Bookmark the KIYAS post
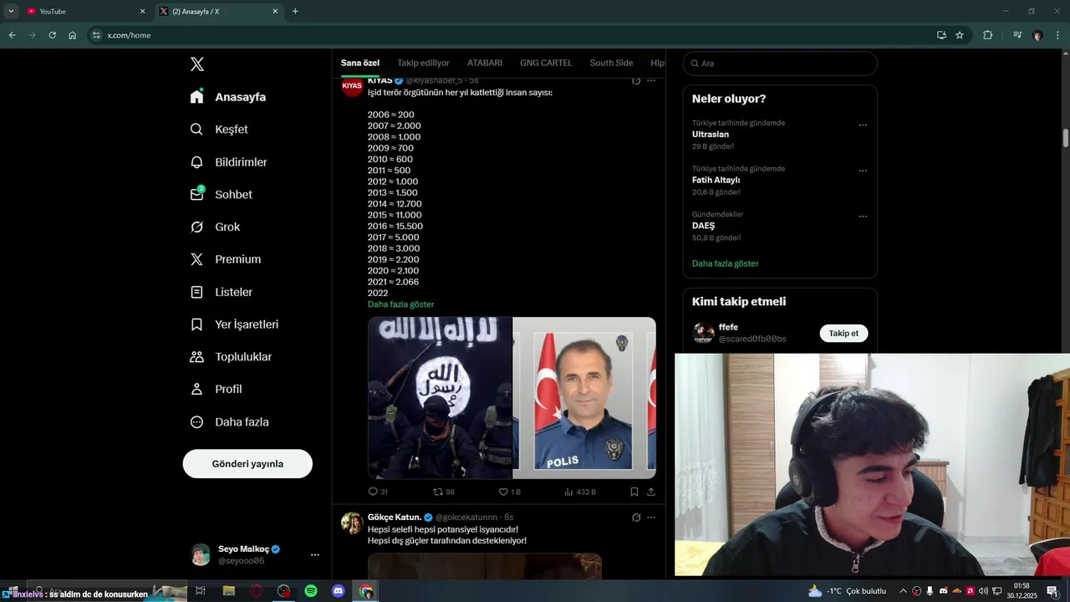The image size is (1070, 602). pyautogui.click(x=634, y=492)
